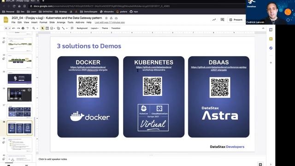Open the File menu
This screenshot has width=295, height=166.
(13, 23)
